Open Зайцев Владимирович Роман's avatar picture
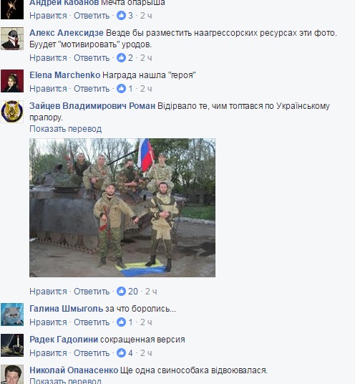Image resolution: width=355 pixels, height=384 pixels. 12,112
